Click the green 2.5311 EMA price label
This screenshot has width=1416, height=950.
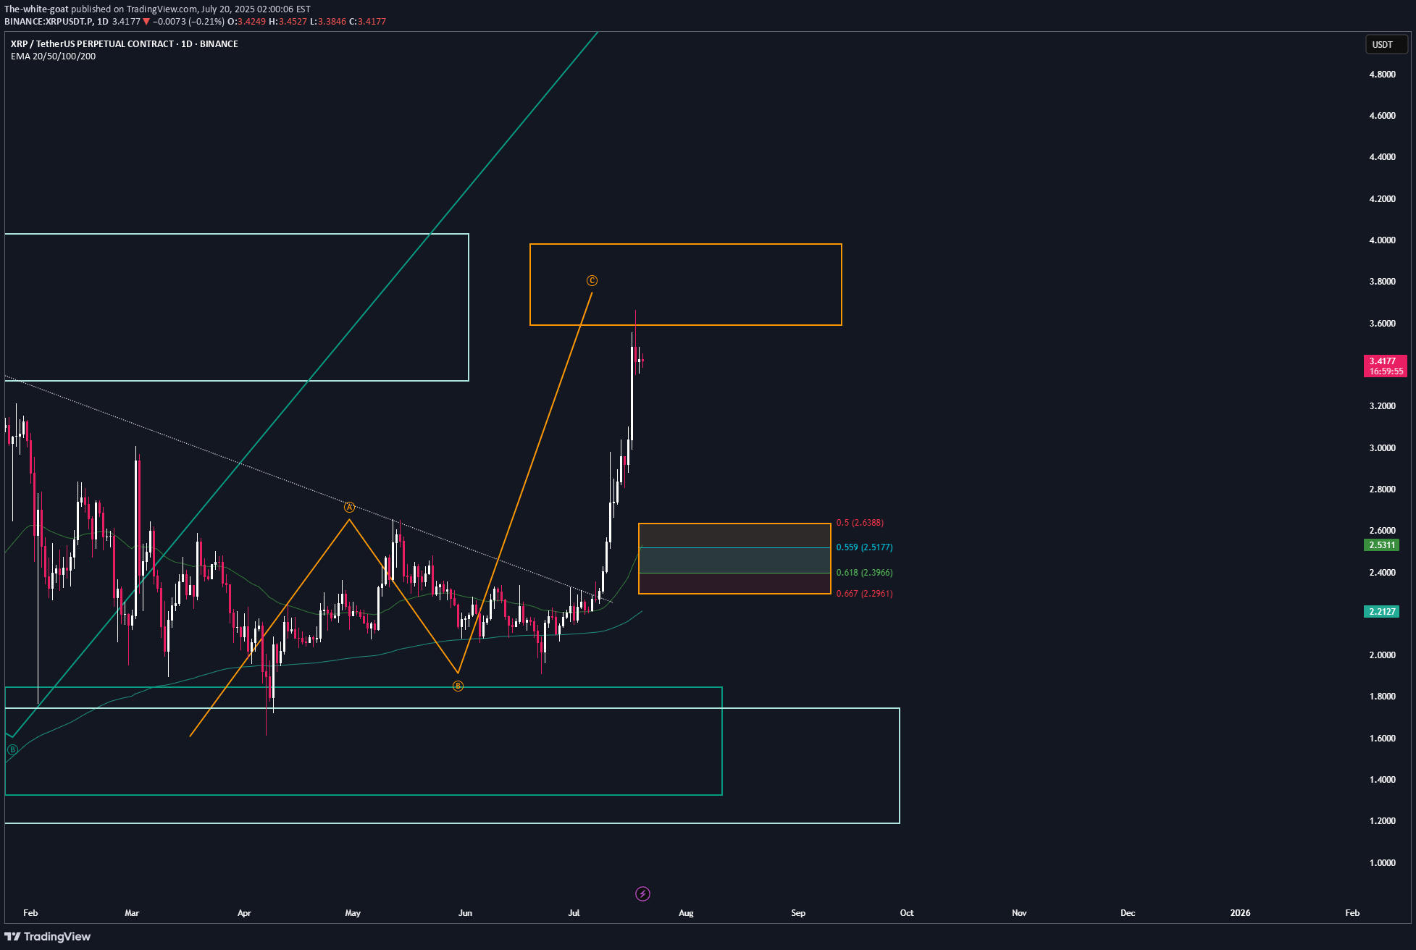point(1381,545)
